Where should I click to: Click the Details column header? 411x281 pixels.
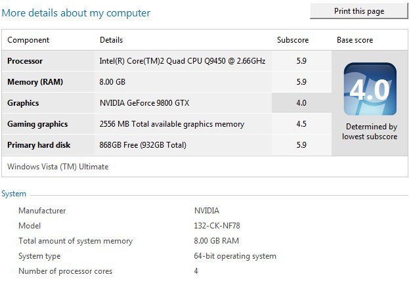[111, 40]
